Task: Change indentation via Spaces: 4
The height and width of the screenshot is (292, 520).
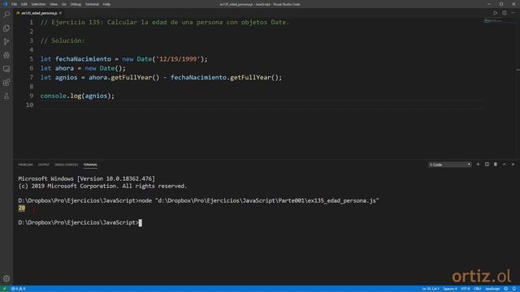Action: pyautogui.click(x=449, y=289)
